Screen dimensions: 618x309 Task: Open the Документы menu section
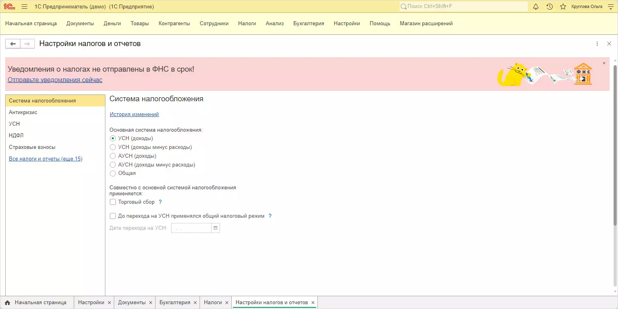(x=80, y=24)
